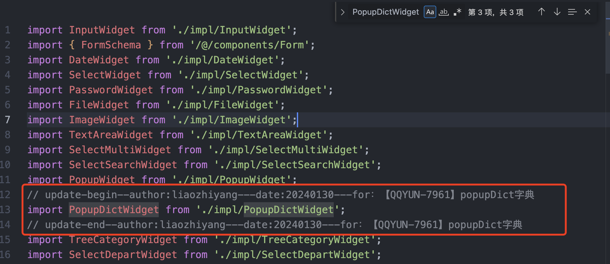Jump to next match with down arrow

coord(557,12)
